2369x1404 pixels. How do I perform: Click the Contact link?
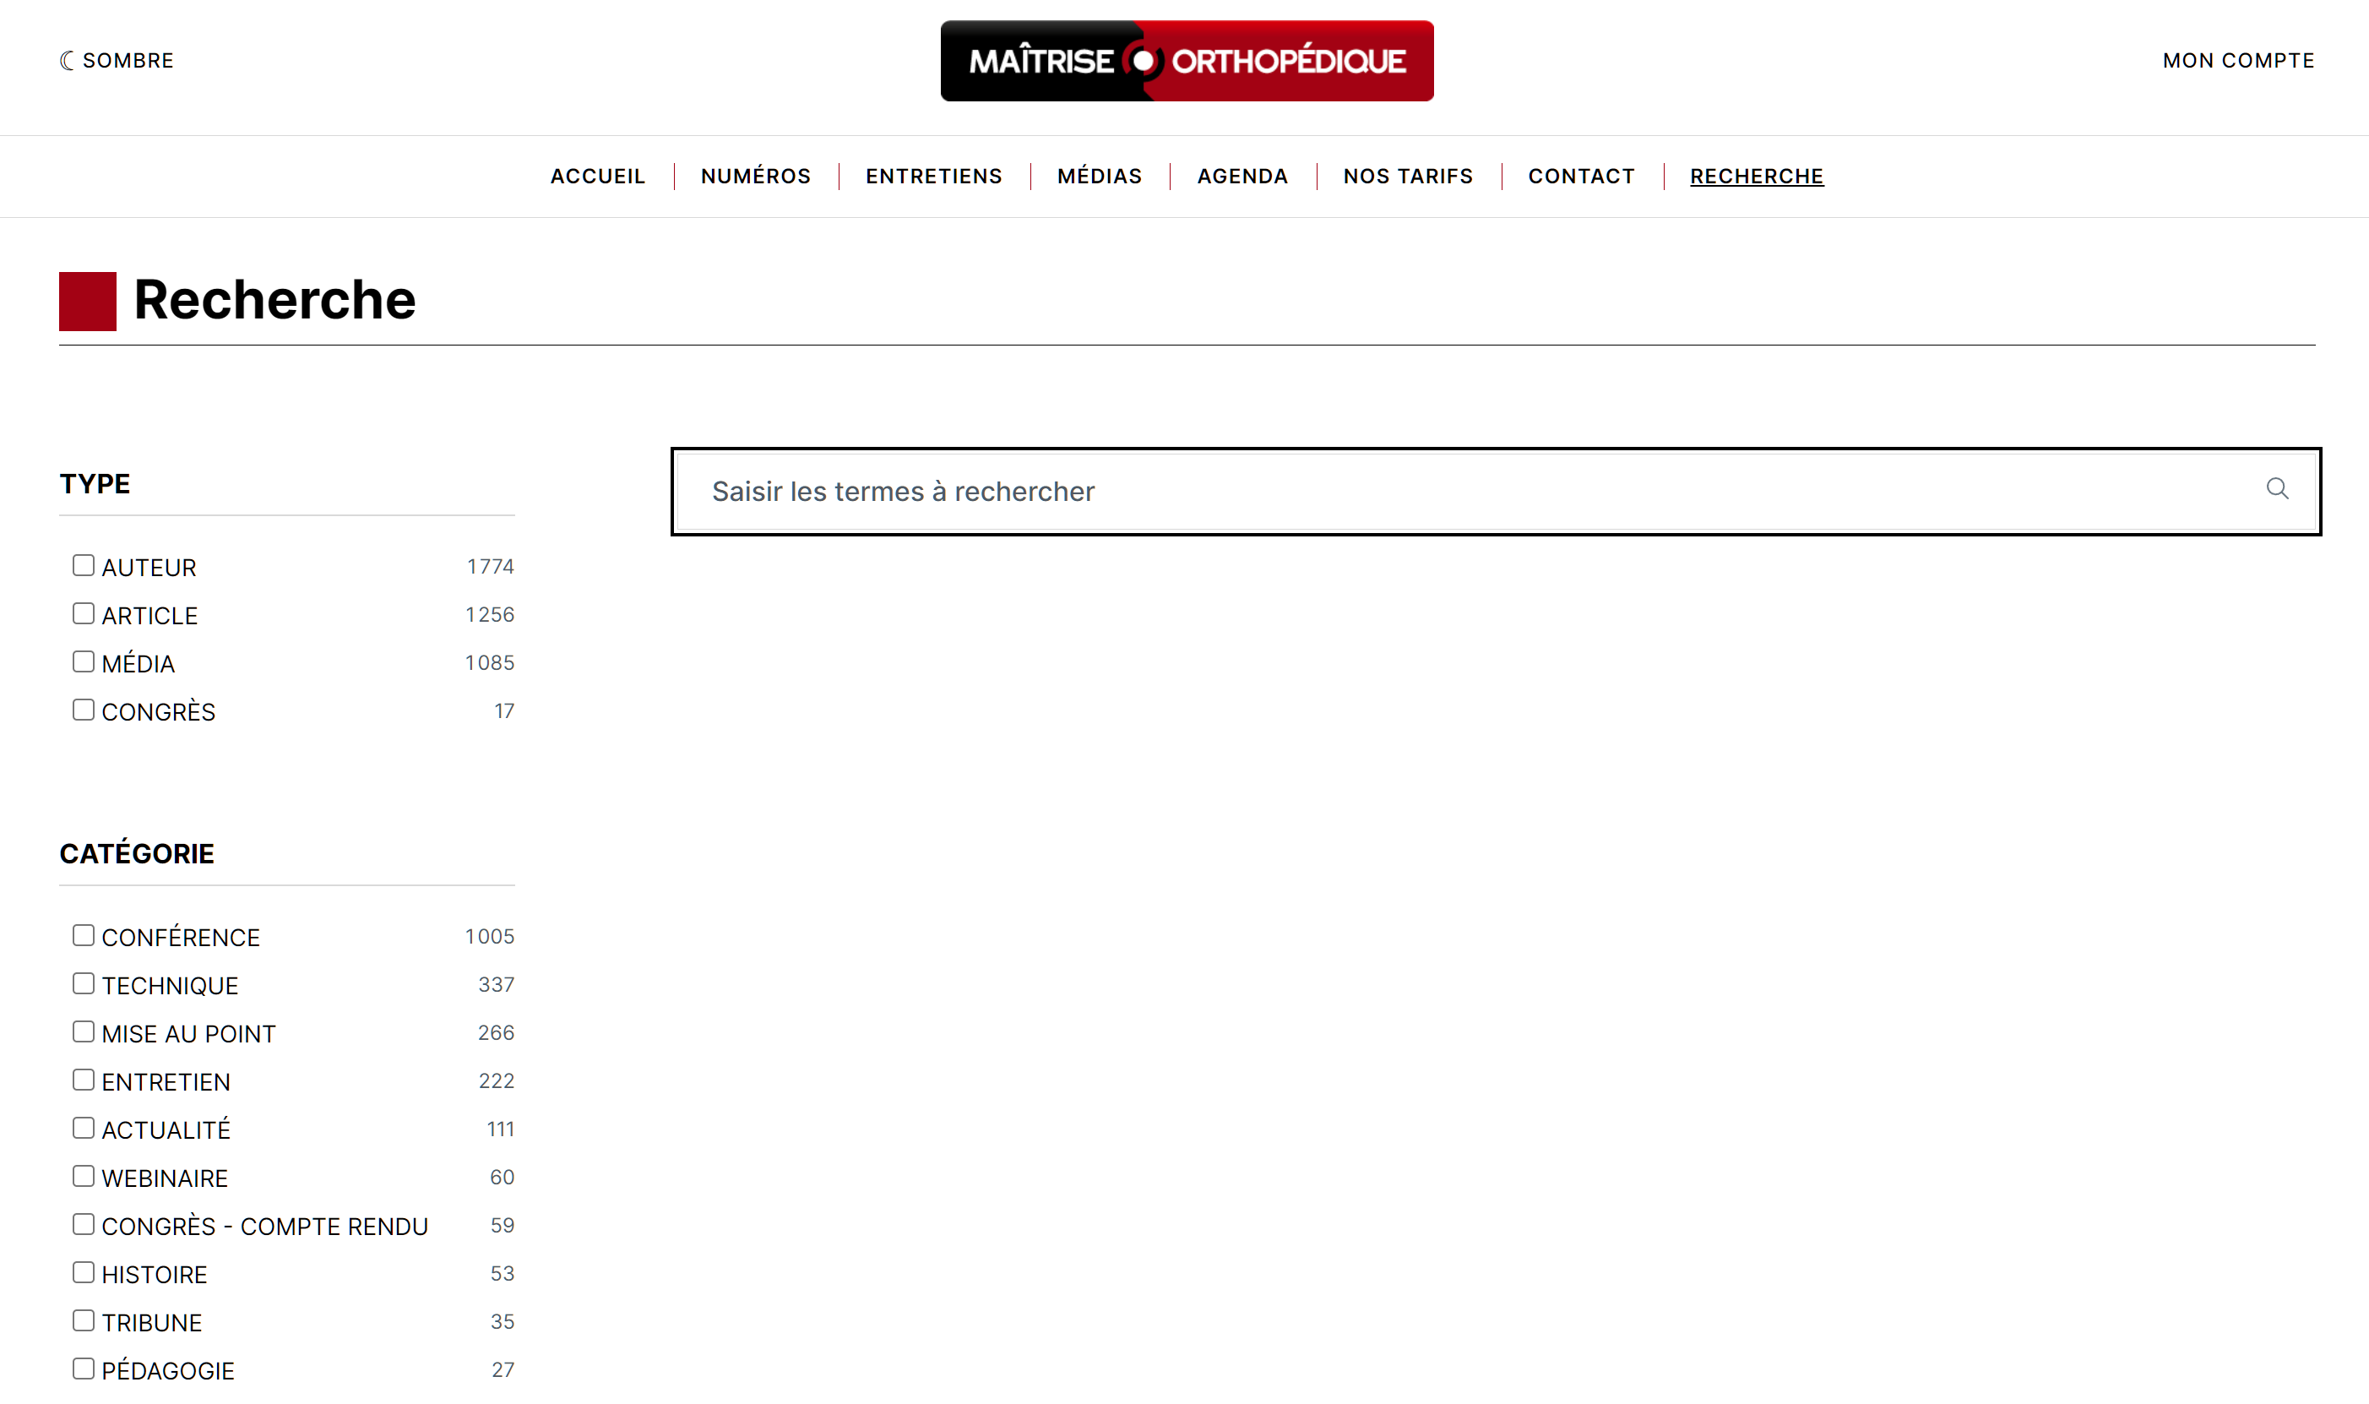1580,176
